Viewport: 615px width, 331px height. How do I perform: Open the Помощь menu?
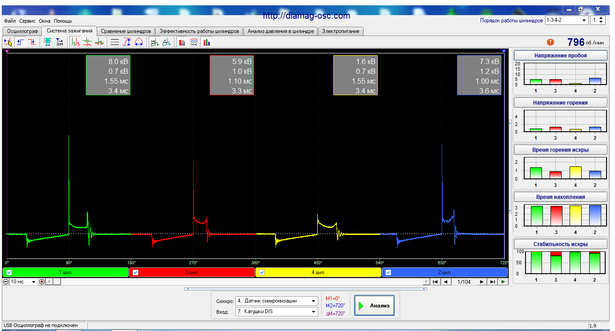point(63,21)
